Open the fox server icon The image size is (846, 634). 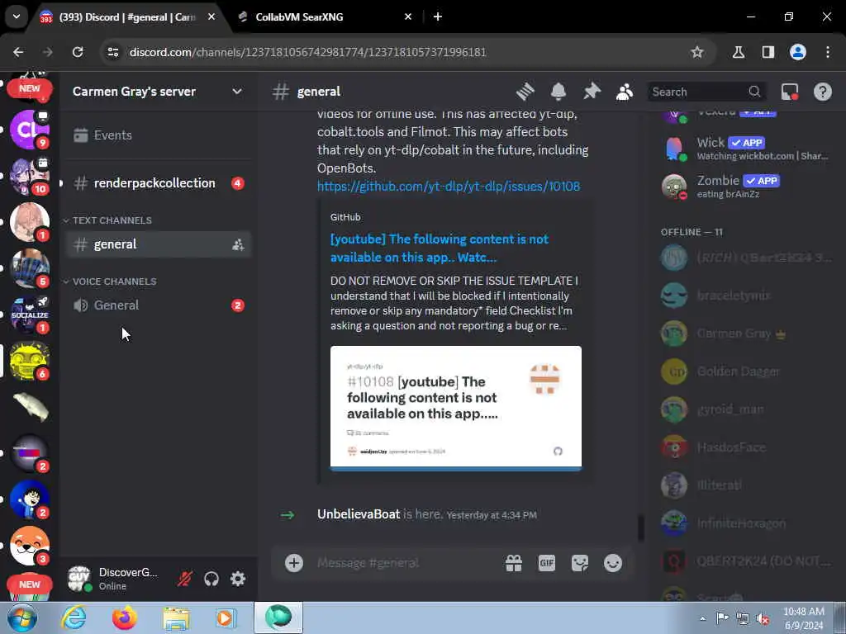(x=30, y=546)
